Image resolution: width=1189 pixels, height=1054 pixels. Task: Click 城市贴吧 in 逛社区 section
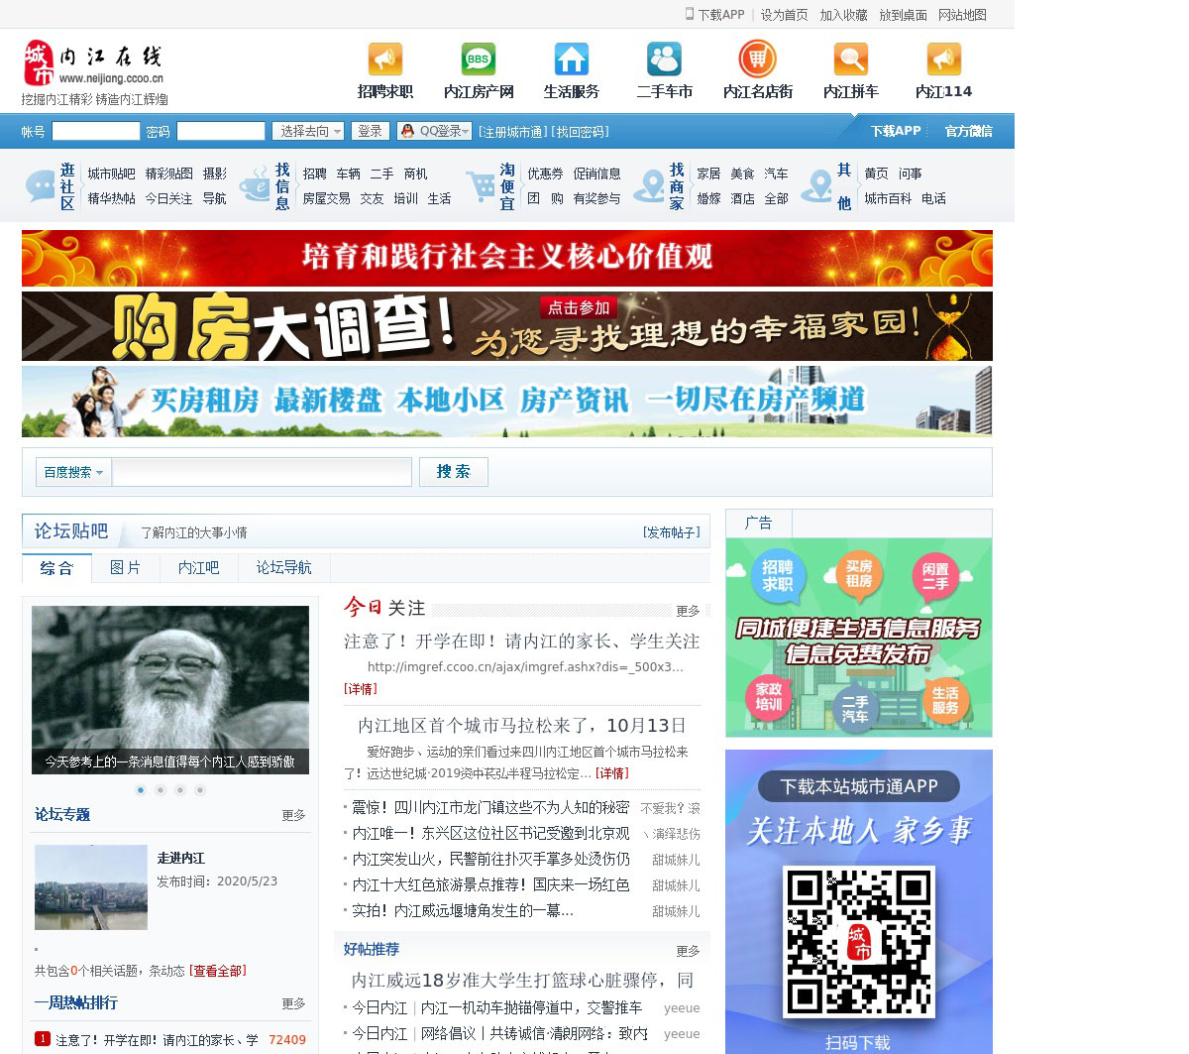point(111,174)
